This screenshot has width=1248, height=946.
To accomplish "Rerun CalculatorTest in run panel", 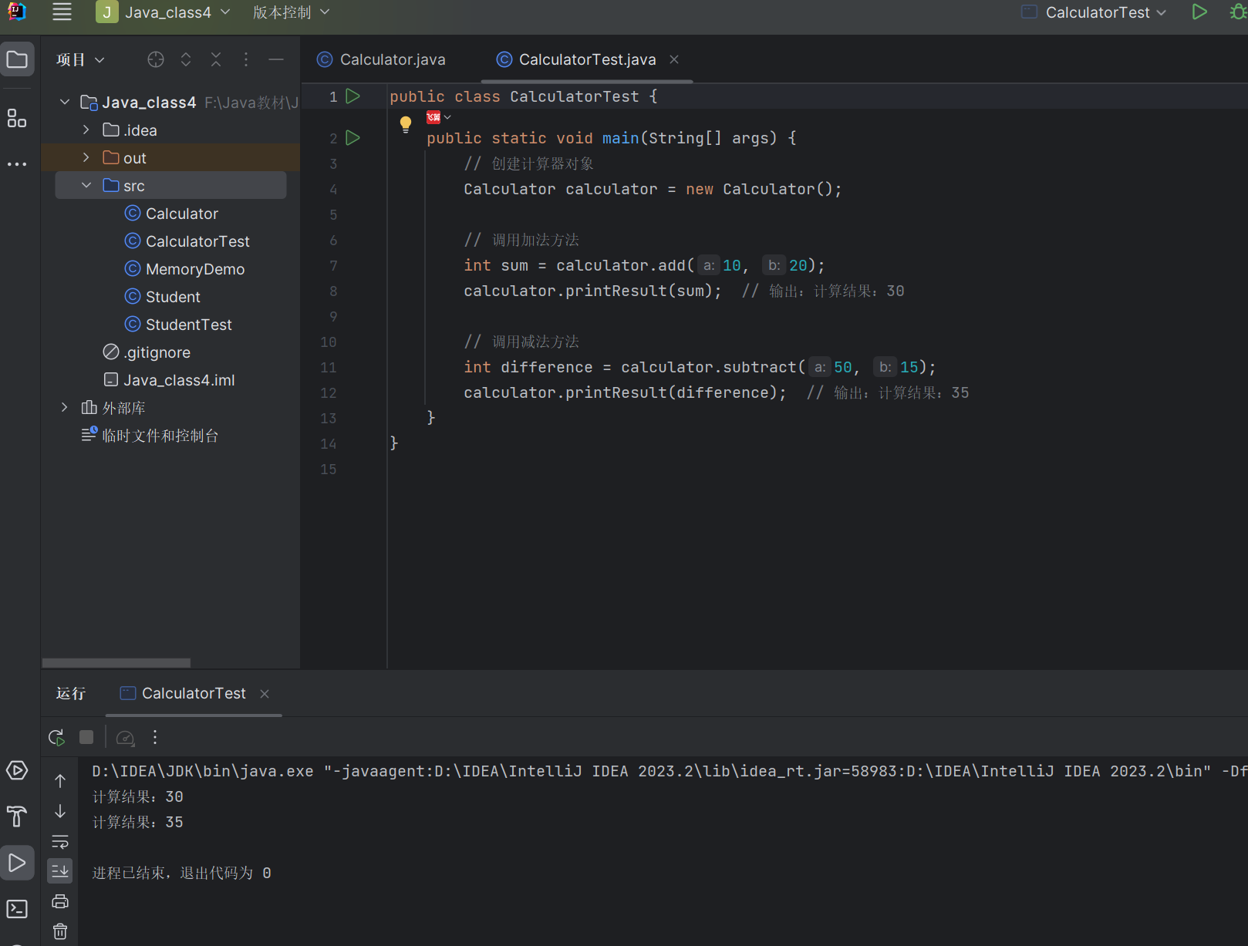I will click(56, 738).
